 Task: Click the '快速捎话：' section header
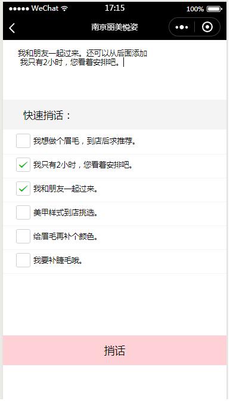point(47,115)
